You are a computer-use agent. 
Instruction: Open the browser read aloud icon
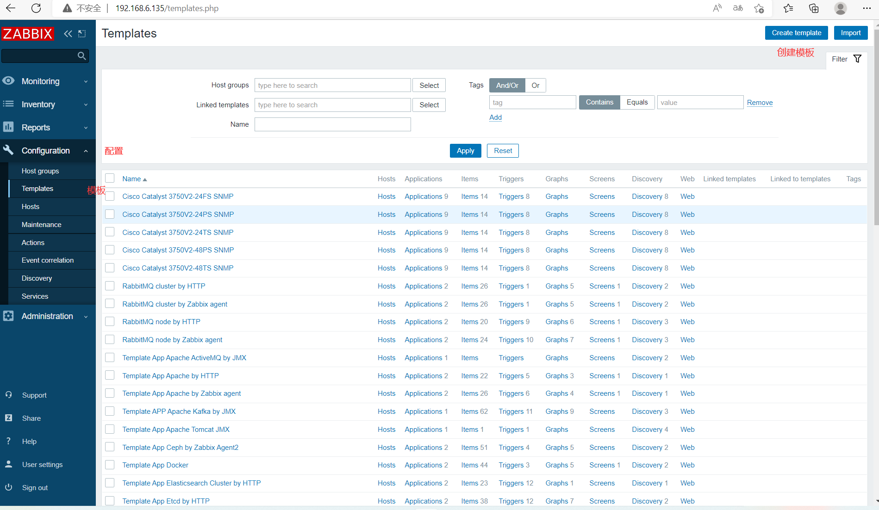click(x=717, y=8)
